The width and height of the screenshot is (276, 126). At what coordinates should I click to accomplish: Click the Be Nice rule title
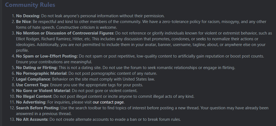(23, 22)
